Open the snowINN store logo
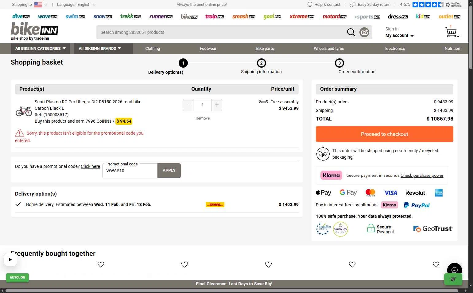 [x=103, y=17]
